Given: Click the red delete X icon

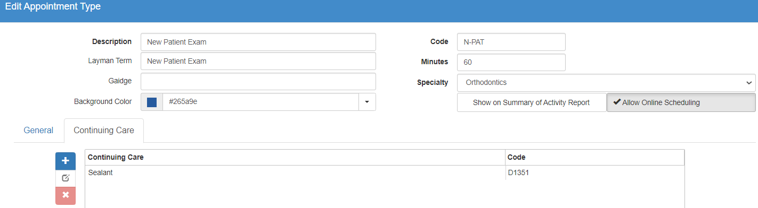Looking at the screenshot, I should coord(66,195).
